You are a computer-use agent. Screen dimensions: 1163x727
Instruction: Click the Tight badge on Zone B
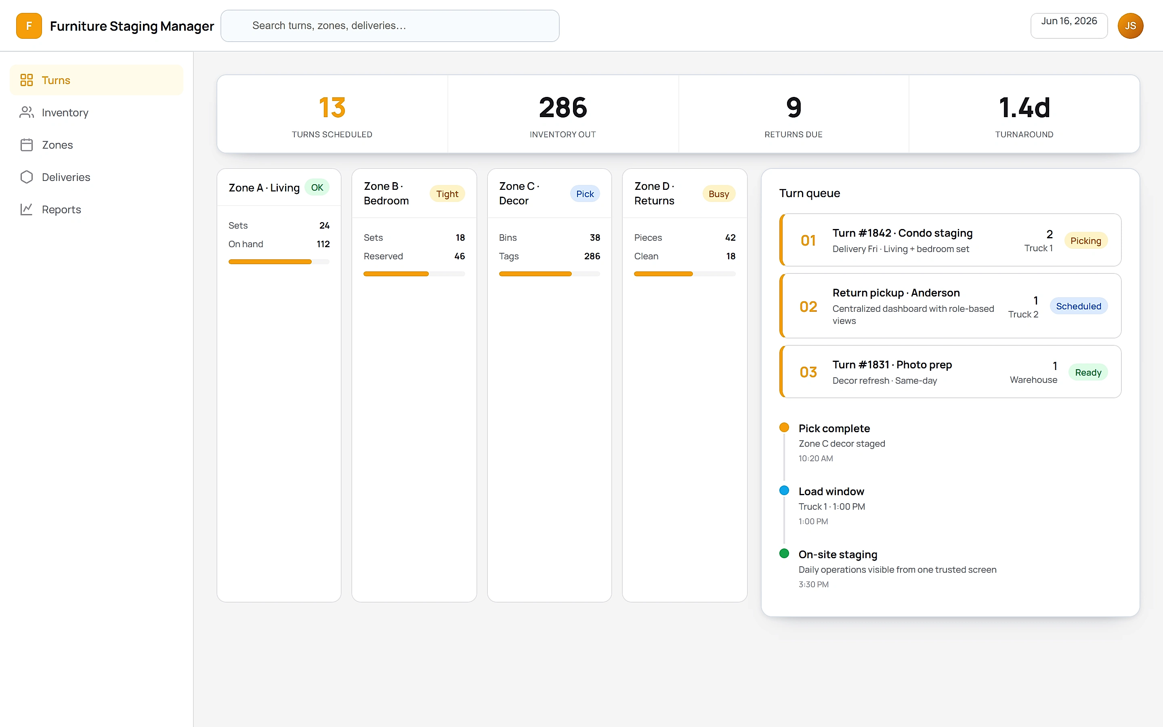(447, 194)
